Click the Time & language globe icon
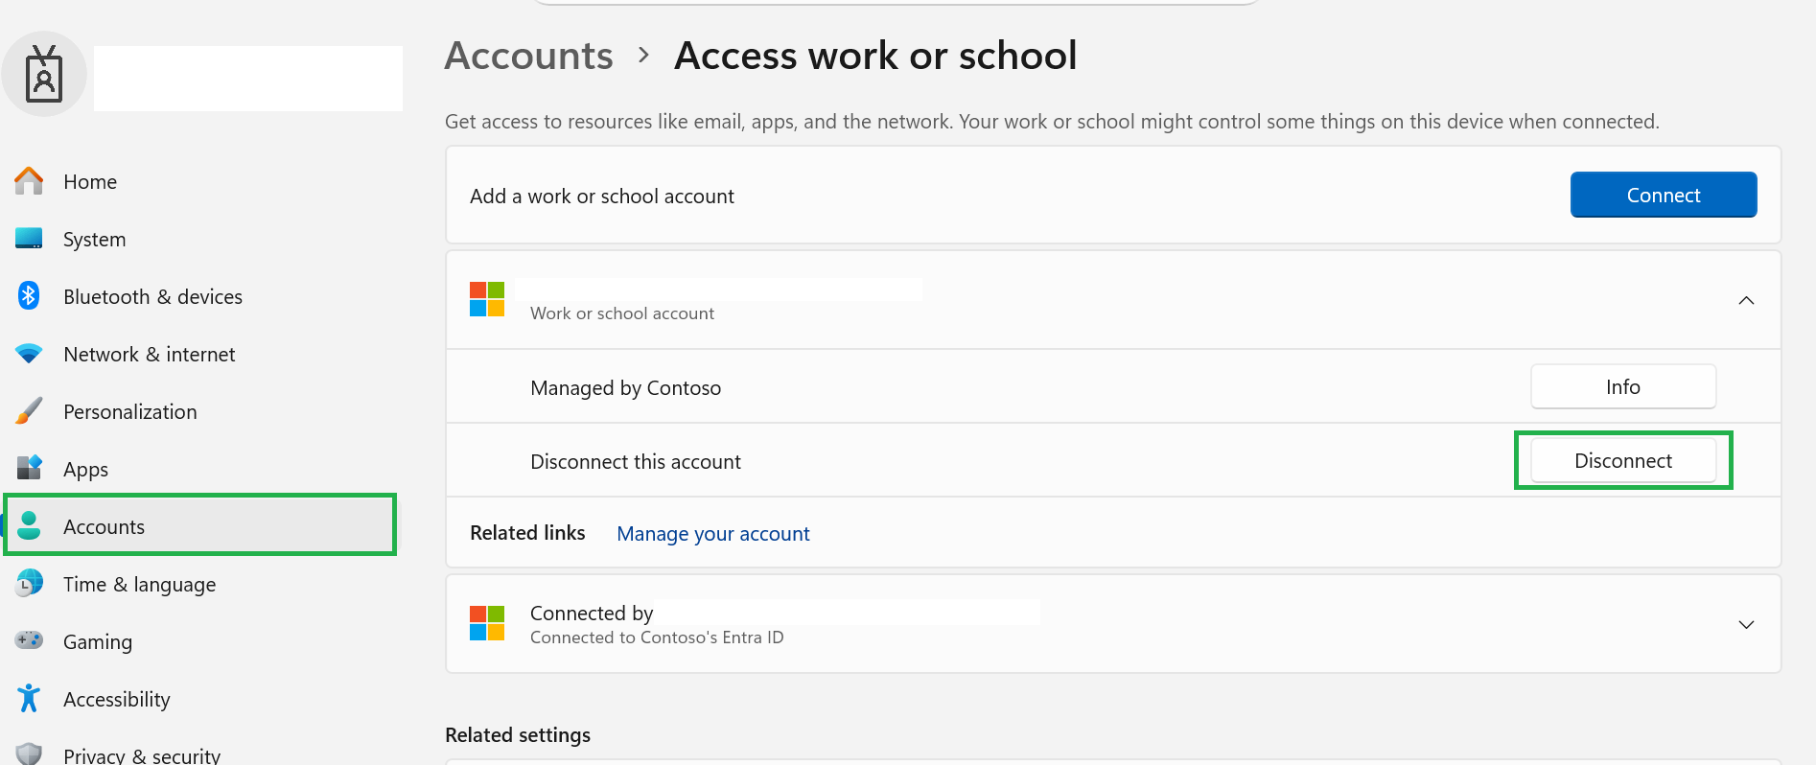This screenshot has width=1816, height=765. (x=29, y=583)
